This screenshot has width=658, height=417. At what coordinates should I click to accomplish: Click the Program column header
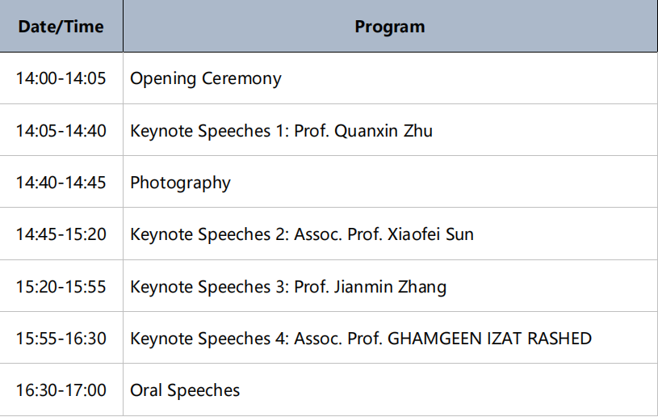pos(390,27)
